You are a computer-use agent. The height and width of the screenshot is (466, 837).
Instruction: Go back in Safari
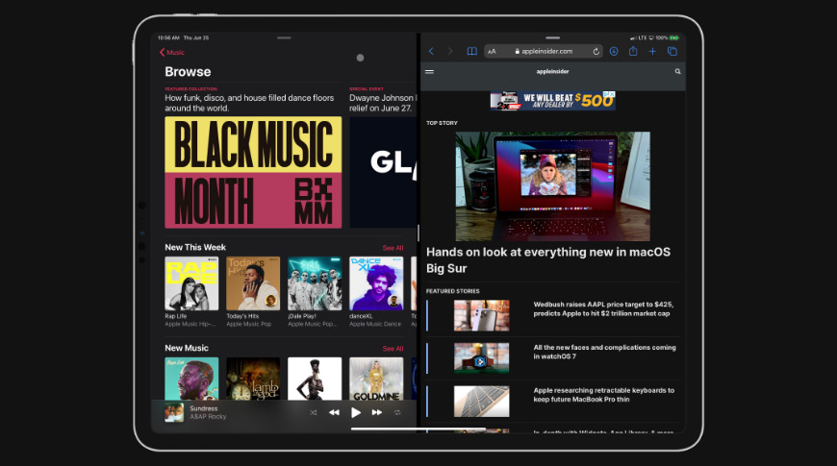pos(431,51)
